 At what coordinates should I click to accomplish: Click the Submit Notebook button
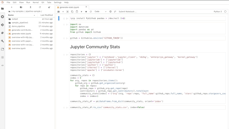coord(127,11)
